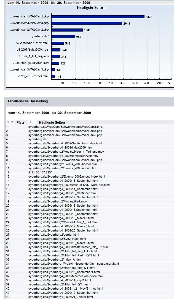Open 080408-DVD-Werk-alle.html table entry
174x299 pixels.
point(69,185)
